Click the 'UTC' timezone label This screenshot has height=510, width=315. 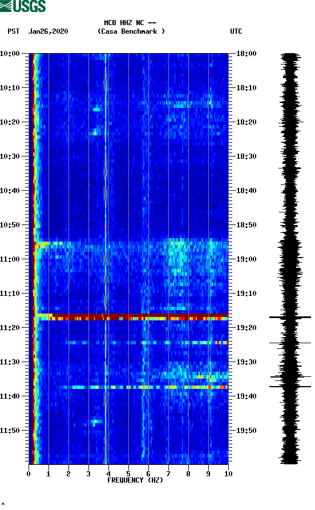(236, 31)
